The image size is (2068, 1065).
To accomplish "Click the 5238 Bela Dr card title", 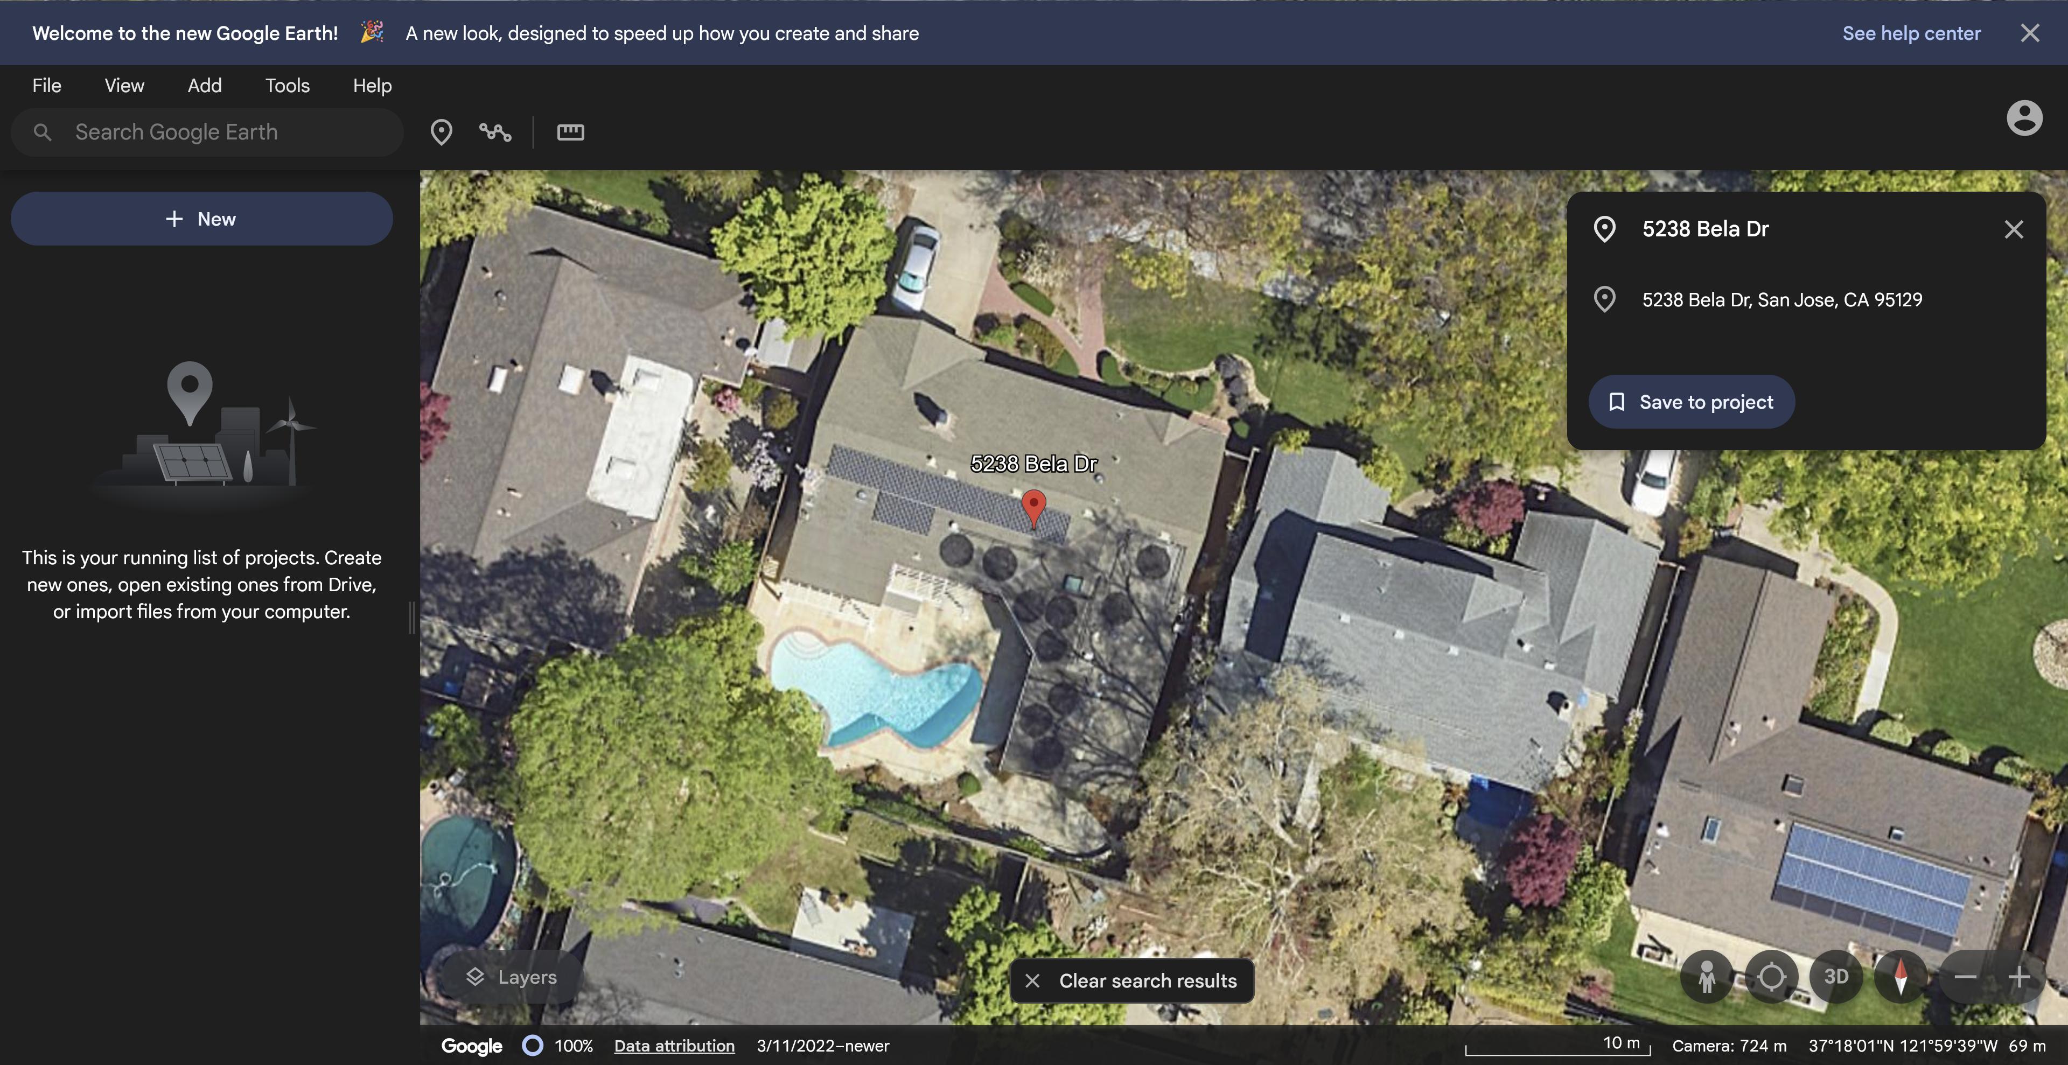I will pos(1705,229).
